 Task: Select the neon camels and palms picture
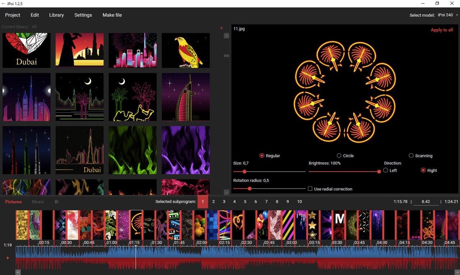133,97
